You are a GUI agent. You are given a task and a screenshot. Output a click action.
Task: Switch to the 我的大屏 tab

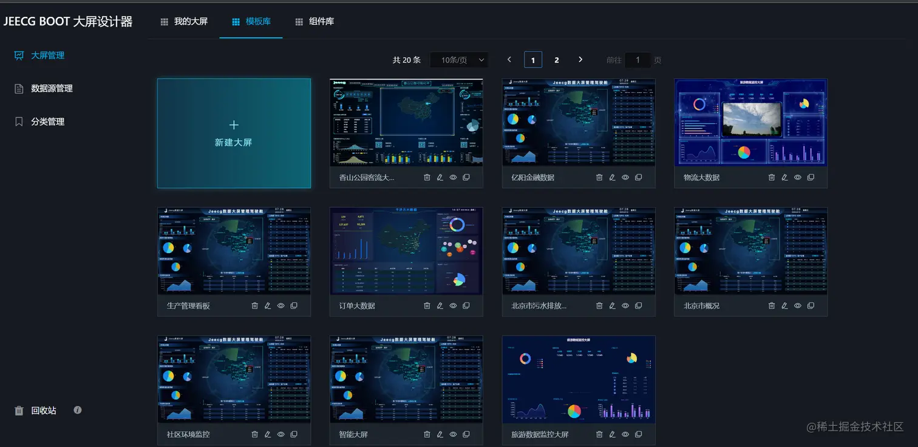point(184,21)
